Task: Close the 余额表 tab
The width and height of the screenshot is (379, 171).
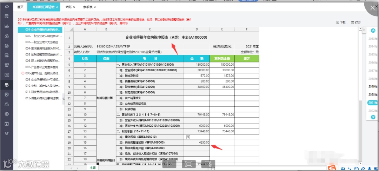Action: click(95, 7)
